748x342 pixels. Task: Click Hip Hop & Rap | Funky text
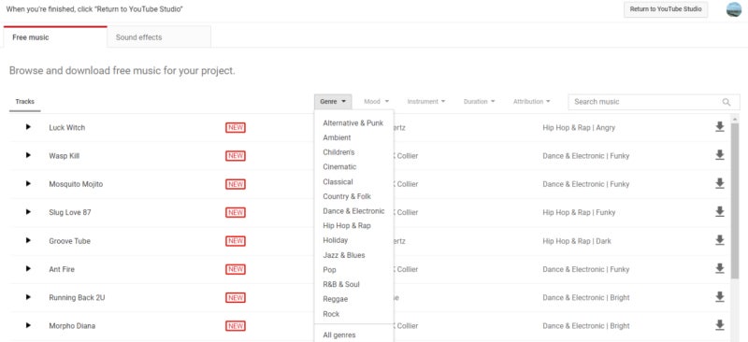point(579,212)
